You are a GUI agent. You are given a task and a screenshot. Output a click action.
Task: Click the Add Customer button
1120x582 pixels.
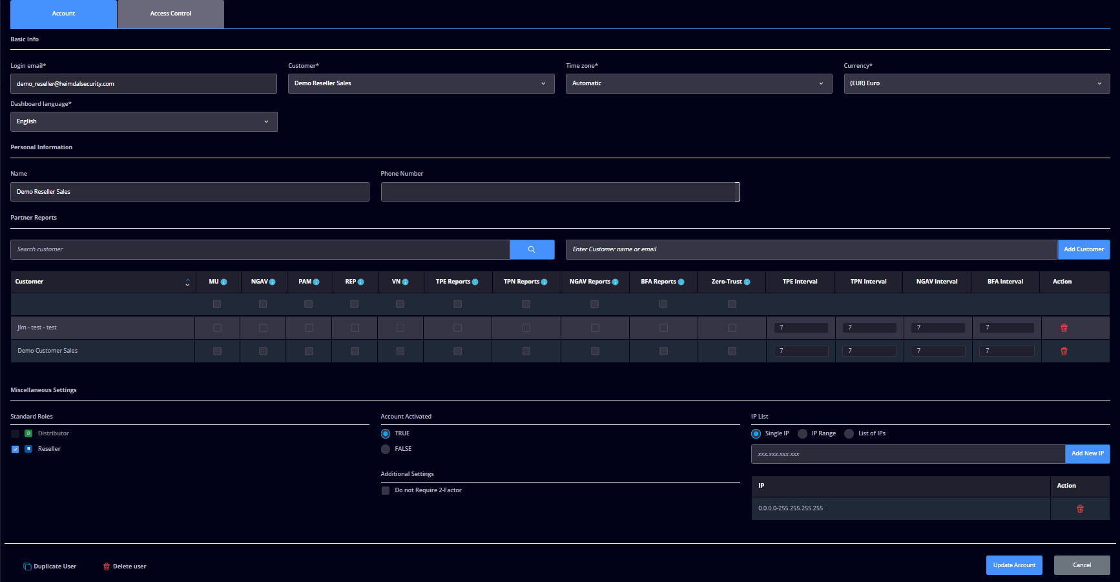tap(1084, 249)
